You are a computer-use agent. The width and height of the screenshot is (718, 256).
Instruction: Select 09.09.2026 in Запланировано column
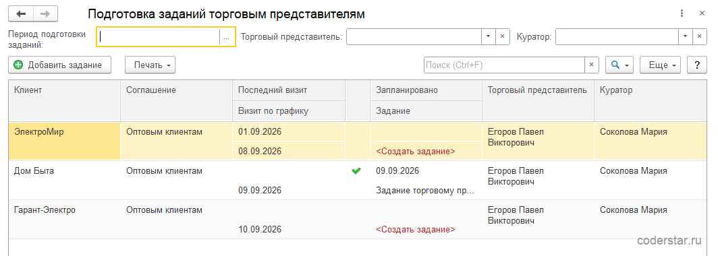tap(397, 171)
